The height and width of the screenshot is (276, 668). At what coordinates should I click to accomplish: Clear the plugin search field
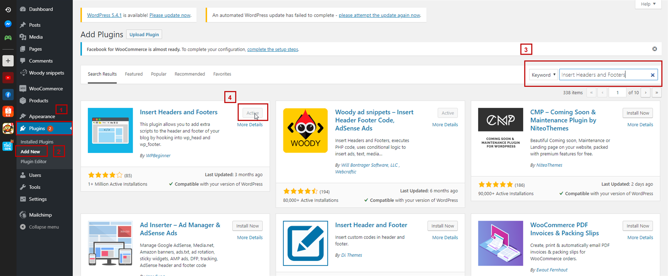click(x=653, y=75)
